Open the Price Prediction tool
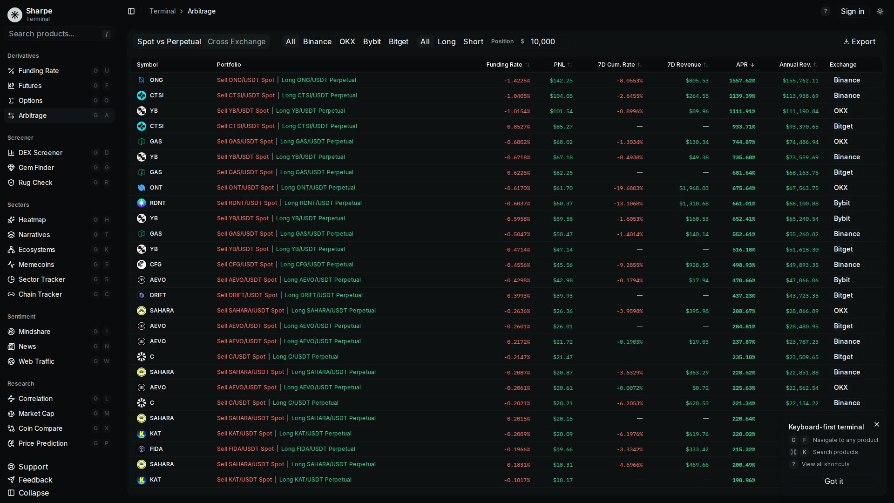The width and height of the screenshot is (894, 503). (43, 443)
